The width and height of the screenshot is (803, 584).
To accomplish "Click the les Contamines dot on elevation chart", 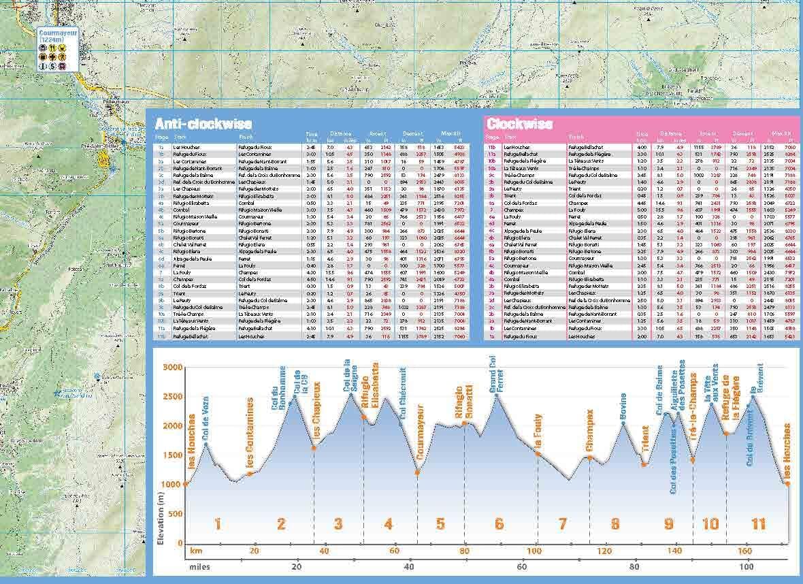I will point(250,473).
